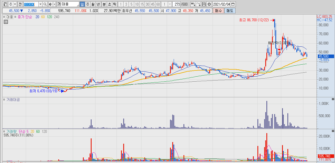Select the 60 interval button

[x=158, y=4]
